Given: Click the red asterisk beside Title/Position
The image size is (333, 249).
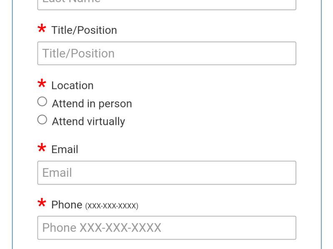Looking at the screenshot, I should click(x=42, y=29).
